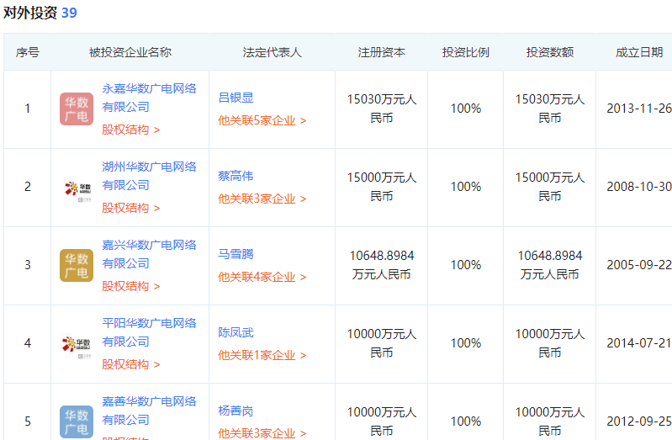672x440 pixels.
Task: Select founding date 2014-07-21
Action: tap(639, 343)
